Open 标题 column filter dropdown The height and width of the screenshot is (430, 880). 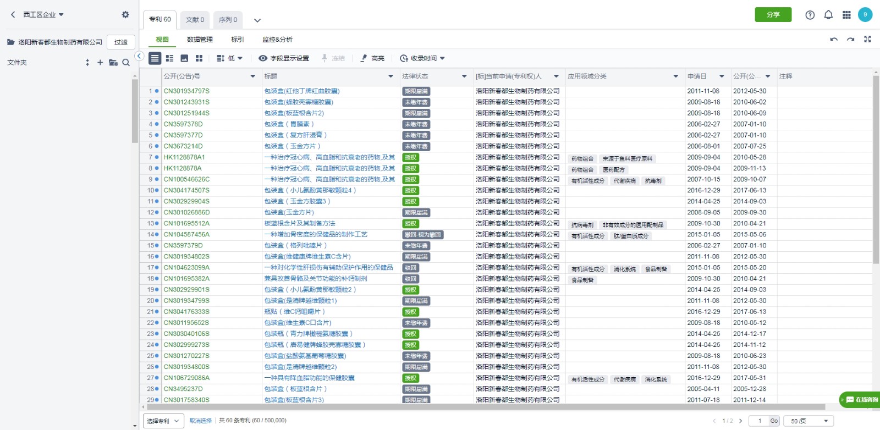coord(391,76)
